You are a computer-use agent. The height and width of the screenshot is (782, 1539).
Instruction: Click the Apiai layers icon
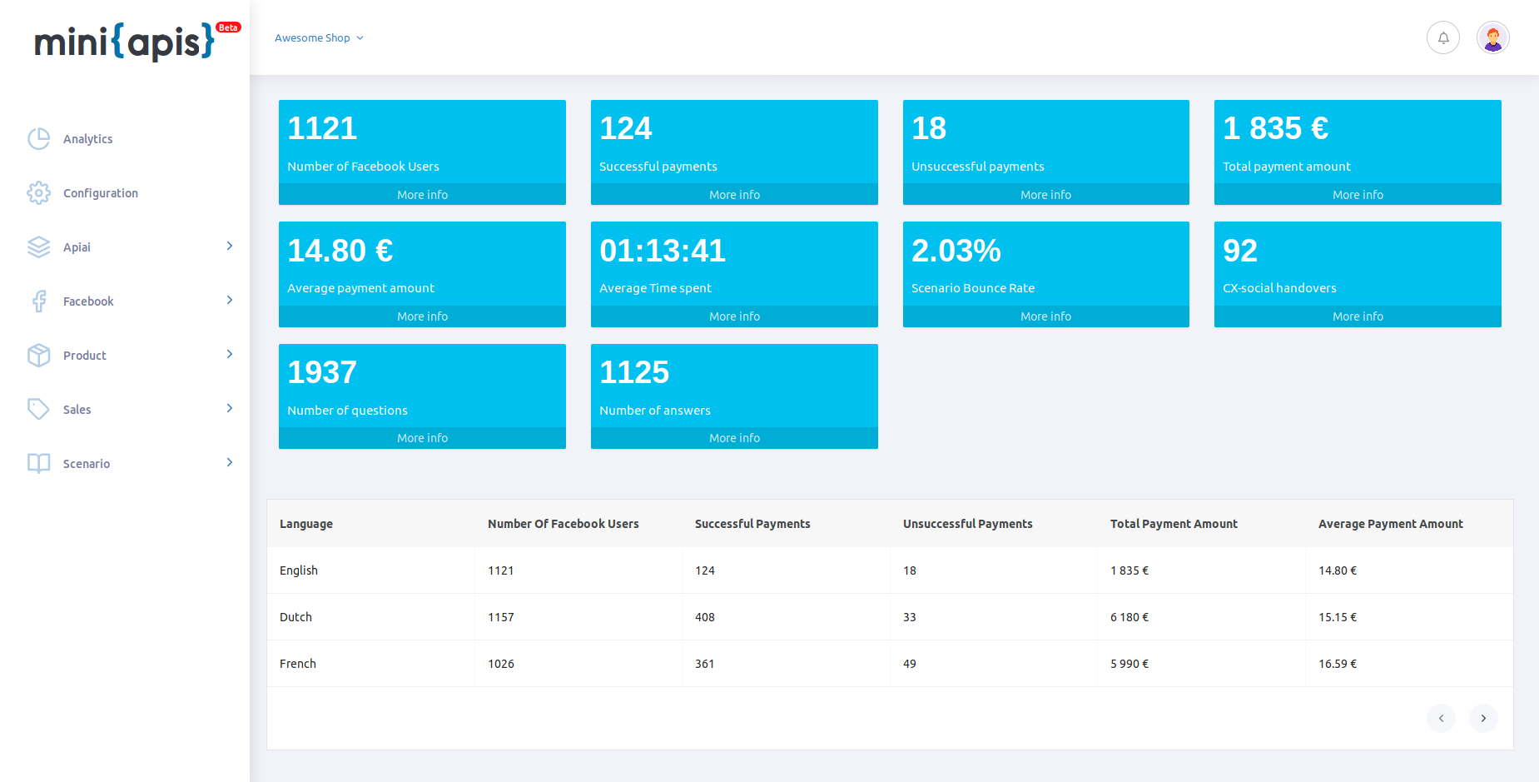(38, 247)
